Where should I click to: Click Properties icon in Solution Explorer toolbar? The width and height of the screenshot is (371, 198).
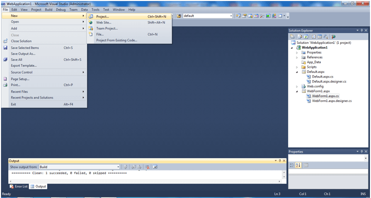[x=292, y=37]
